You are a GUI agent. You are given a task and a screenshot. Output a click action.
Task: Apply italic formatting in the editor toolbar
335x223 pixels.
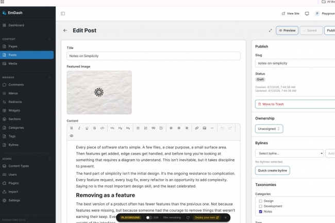(79, 128)
